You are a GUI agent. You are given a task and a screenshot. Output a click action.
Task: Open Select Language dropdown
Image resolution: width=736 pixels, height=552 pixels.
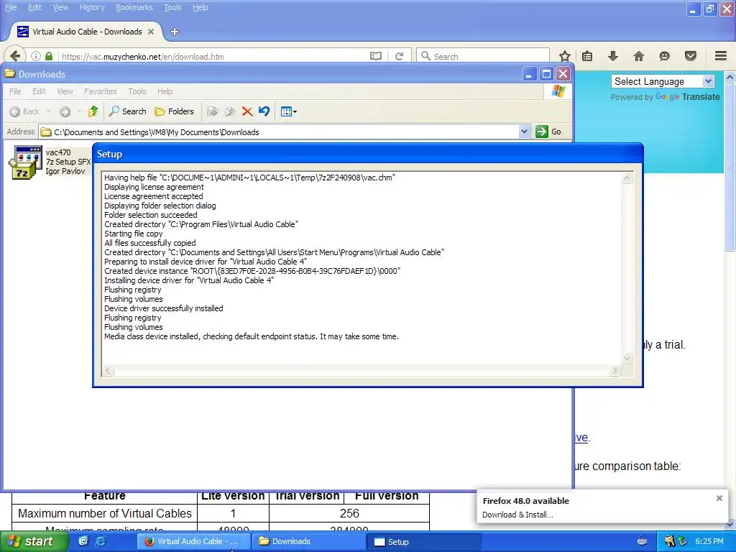(x=662, y=82)
